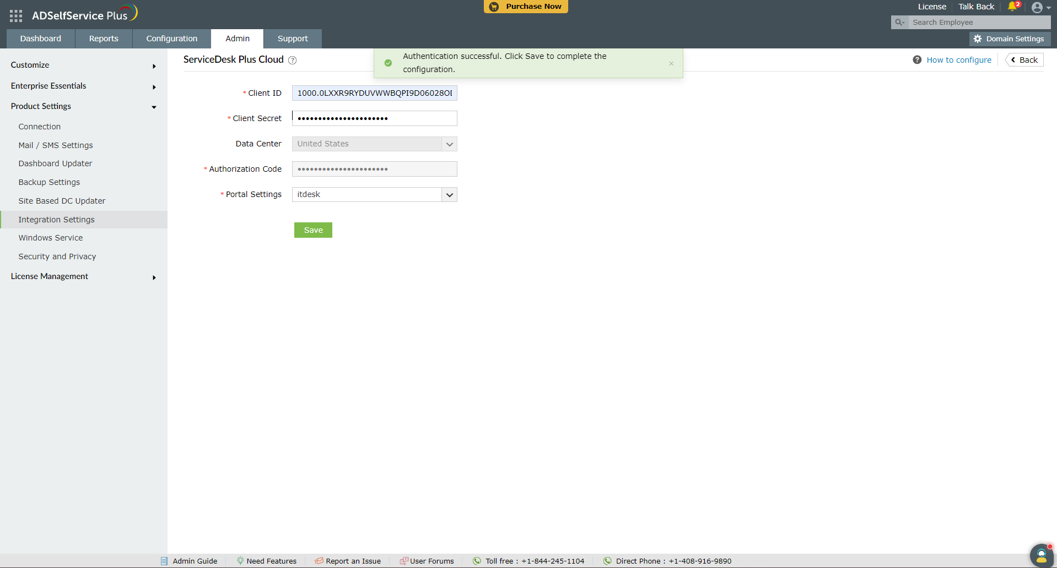Click the Report an Issue icon

[319, 561]
